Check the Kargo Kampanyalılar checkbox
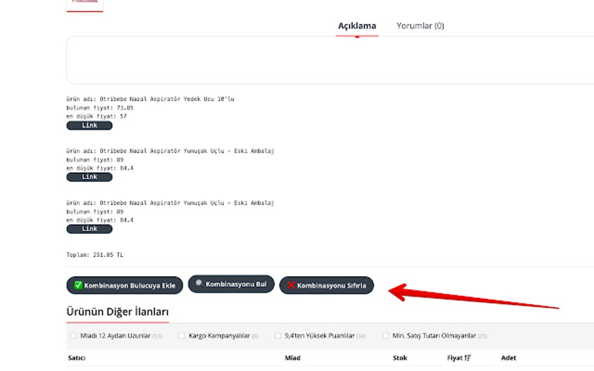The height and width of the screenshot is (371, 594). click(182, 336)
